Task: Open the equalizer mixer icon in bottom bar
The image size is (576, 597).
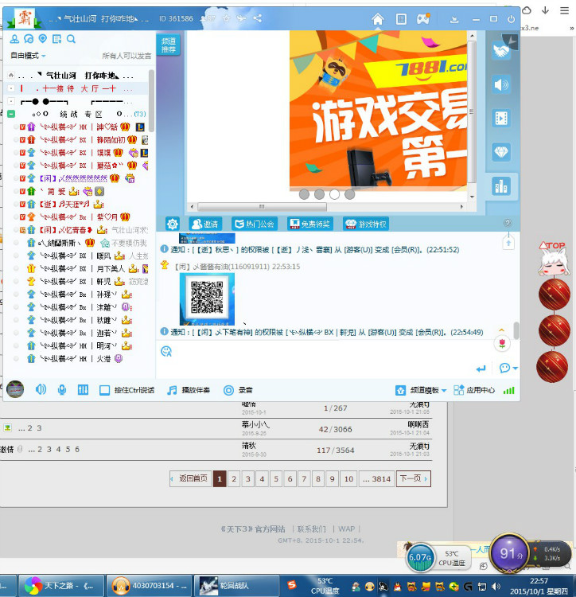Action: (x=83, y=390)
